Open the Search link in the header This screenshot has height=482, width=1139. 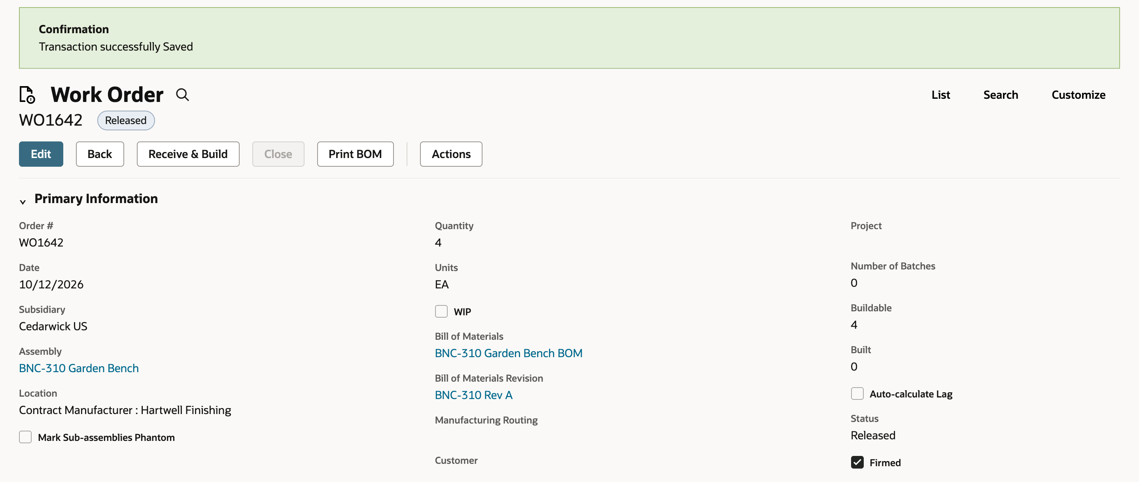[x=1001, y=94]
